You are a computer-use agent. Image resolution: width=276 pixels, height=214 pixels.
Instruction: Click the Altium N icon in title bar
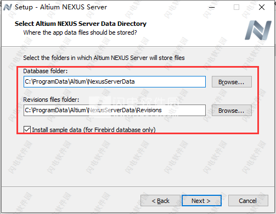click(x=8, y=7)
